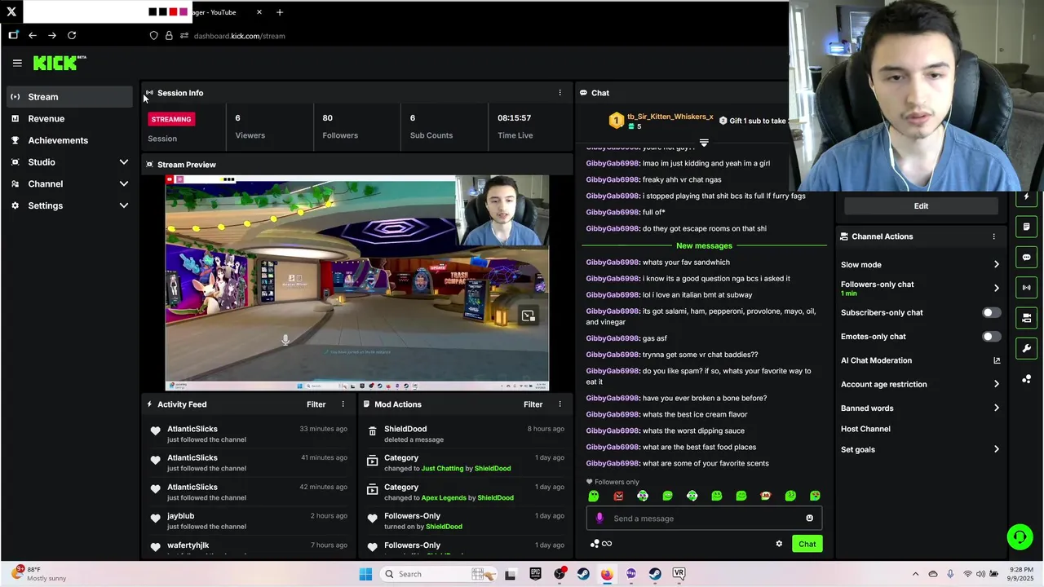Click the channel actions camera icon in right sidebar
Screen dimensions: 1044x587
1026,318
